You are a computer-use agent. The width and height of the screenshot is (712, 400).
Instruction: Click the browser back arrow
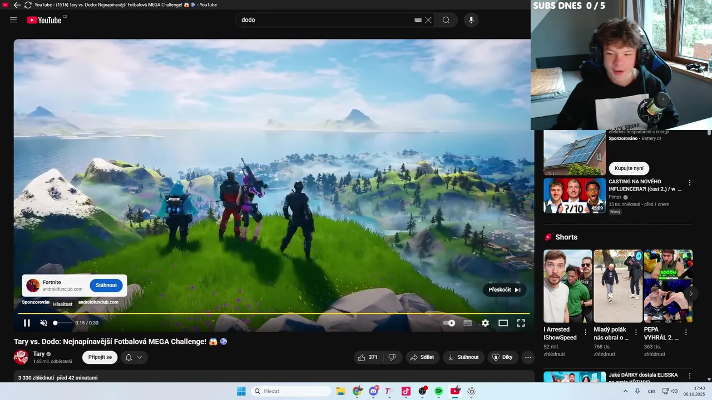pos(17,5)
